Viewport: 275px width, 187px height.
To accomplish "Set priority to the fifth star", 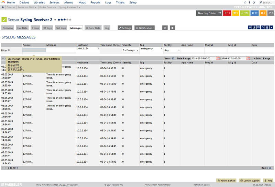I will tap(70, 20).
